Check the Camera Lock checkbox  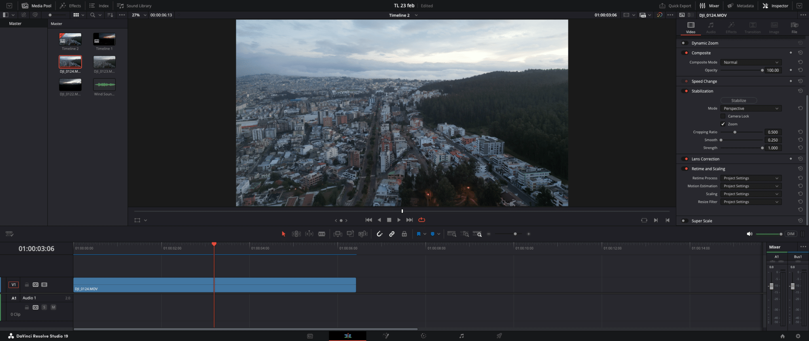pos(723,116)
